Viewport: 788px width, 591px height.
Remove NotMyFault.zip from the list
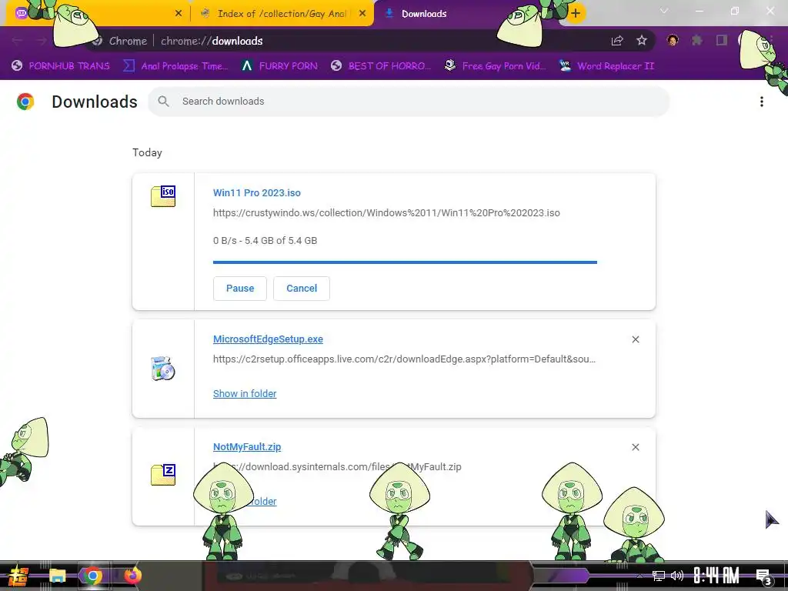635,447
